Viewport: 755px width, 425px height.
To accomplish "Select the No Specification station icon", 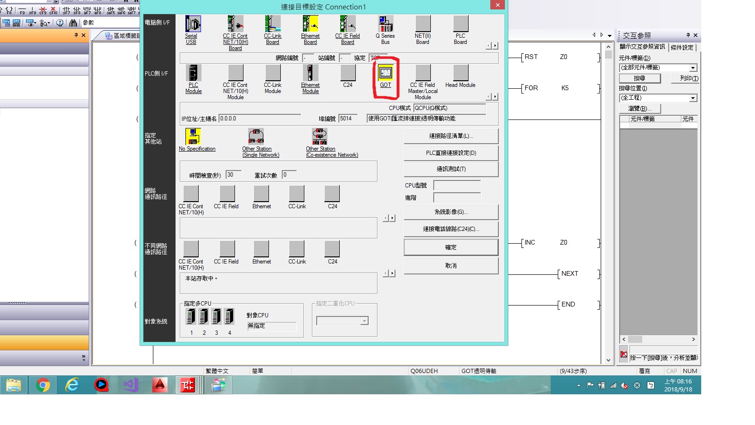I will [x=193, y=136].
